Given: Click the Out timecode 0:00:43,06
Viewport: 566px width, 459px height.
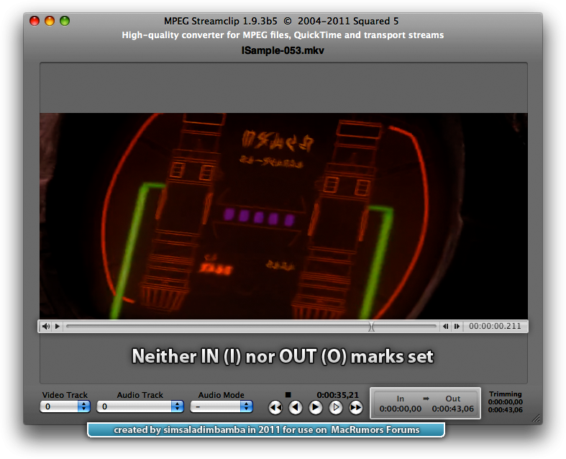Looking at the screenshot, I should (x=452, y=409).
